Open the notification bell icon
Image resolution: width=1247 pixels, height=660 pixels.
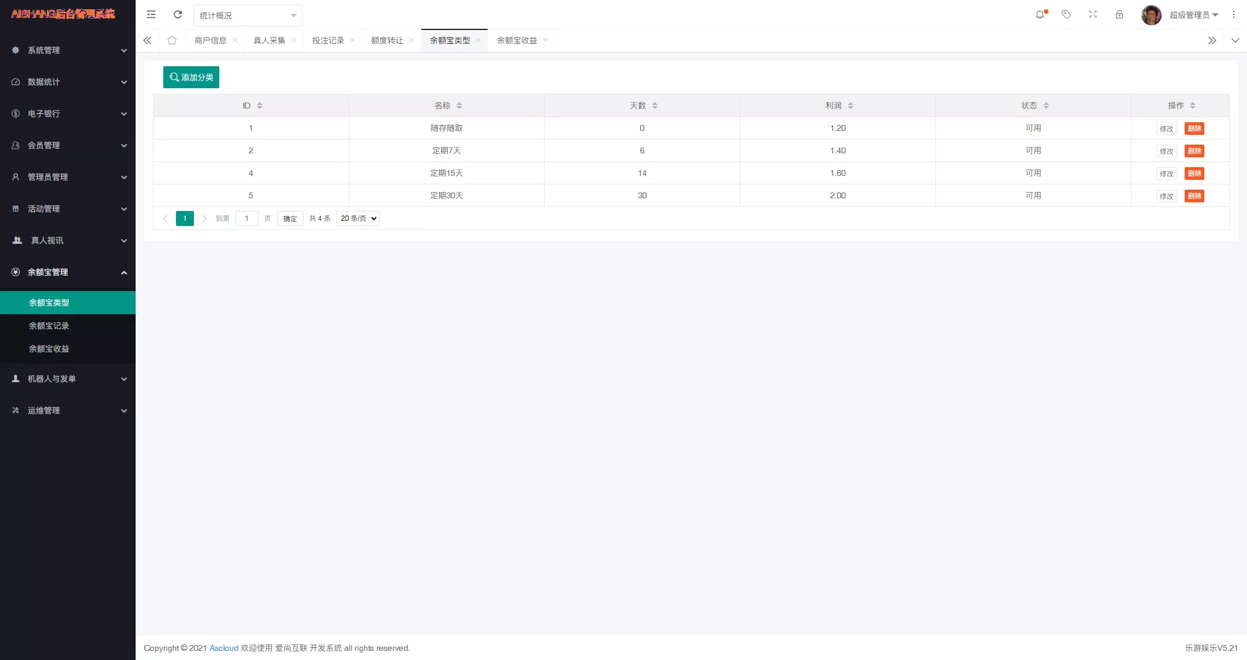point(1040,14)
